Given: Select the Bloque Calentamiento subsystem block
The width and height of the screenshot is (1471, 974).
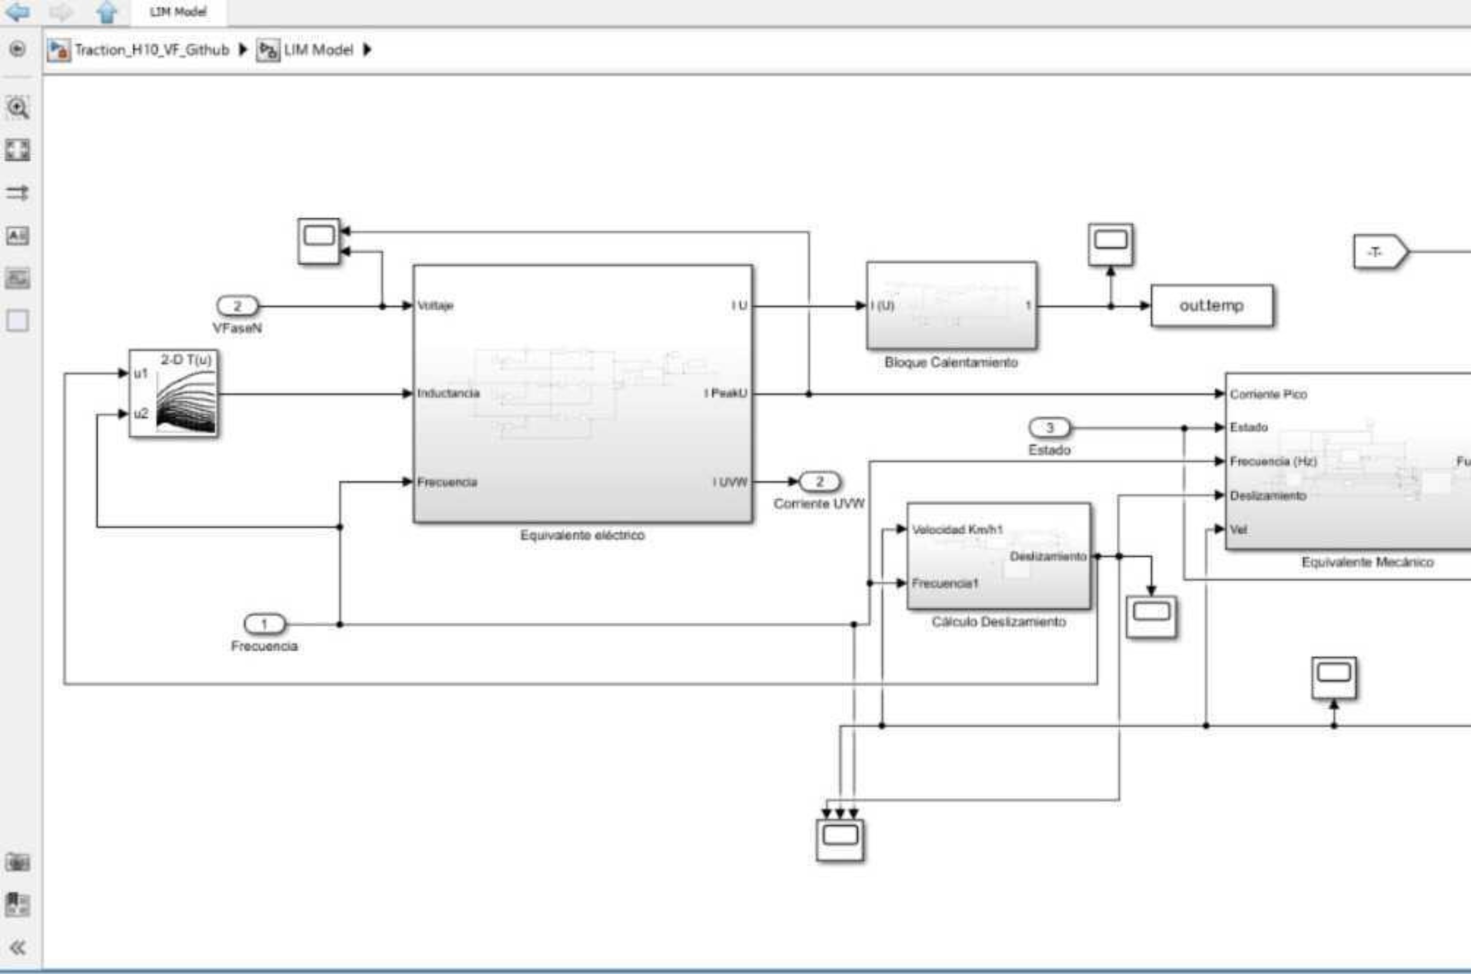Looking at the screenshot, I should (951, 305).
